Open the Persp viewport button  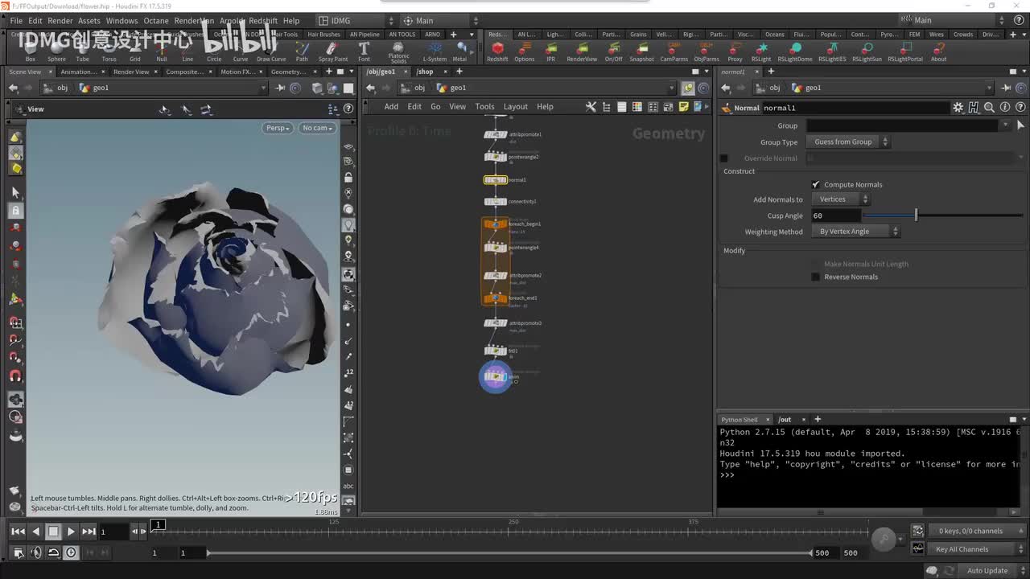(x=276, y=128)
